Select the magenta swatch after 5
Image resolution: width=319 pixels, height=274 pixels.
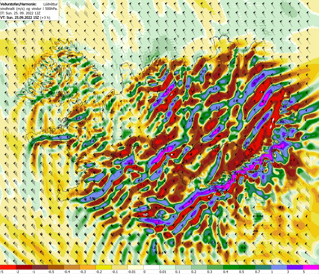311,267
